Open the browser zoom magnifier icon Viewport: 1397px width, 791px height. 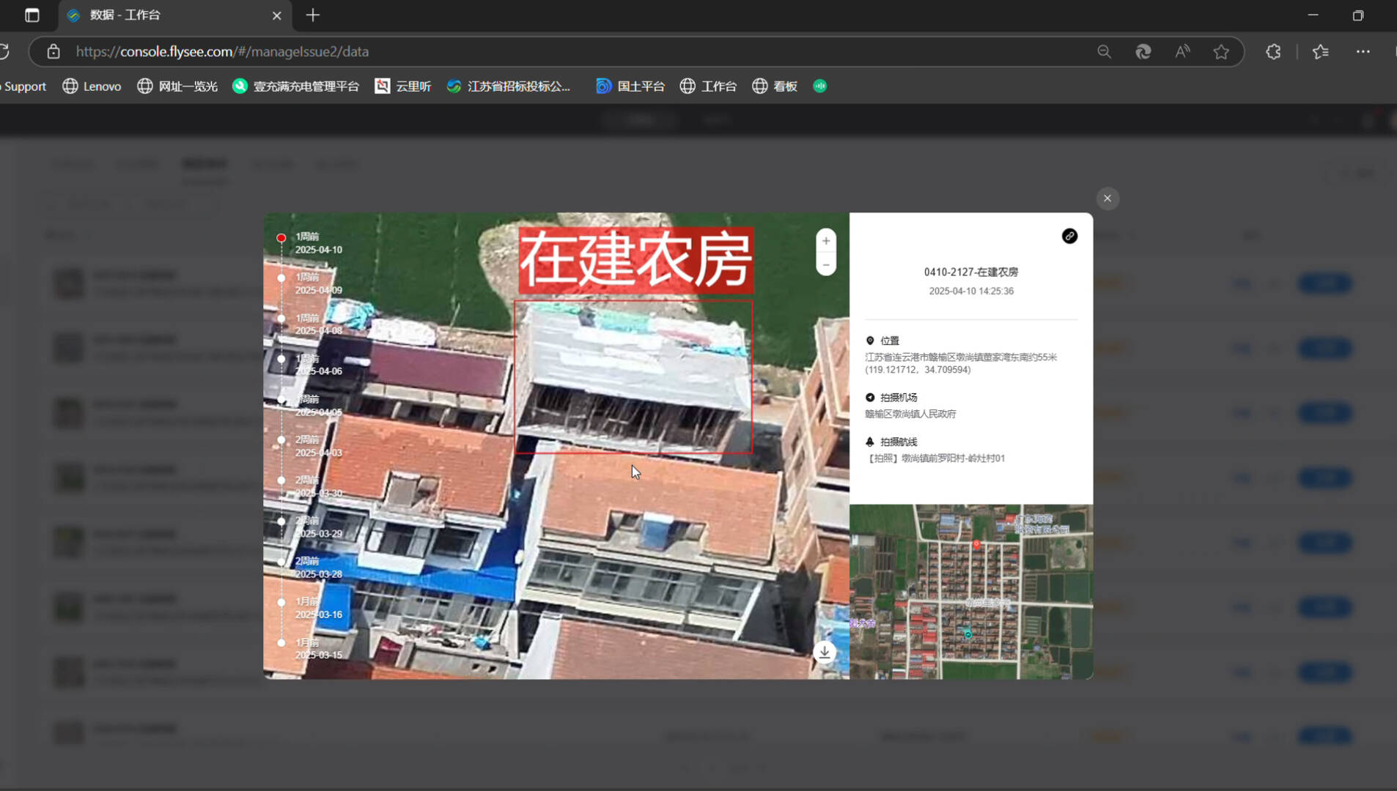click(x=1104, y=52)
